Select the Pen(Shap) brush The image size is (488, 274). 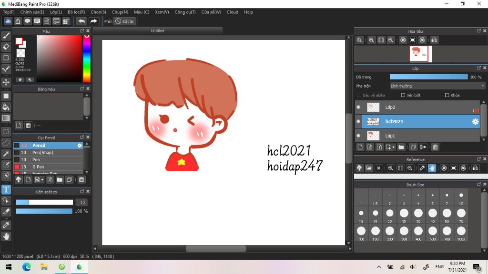pos(48,153)
